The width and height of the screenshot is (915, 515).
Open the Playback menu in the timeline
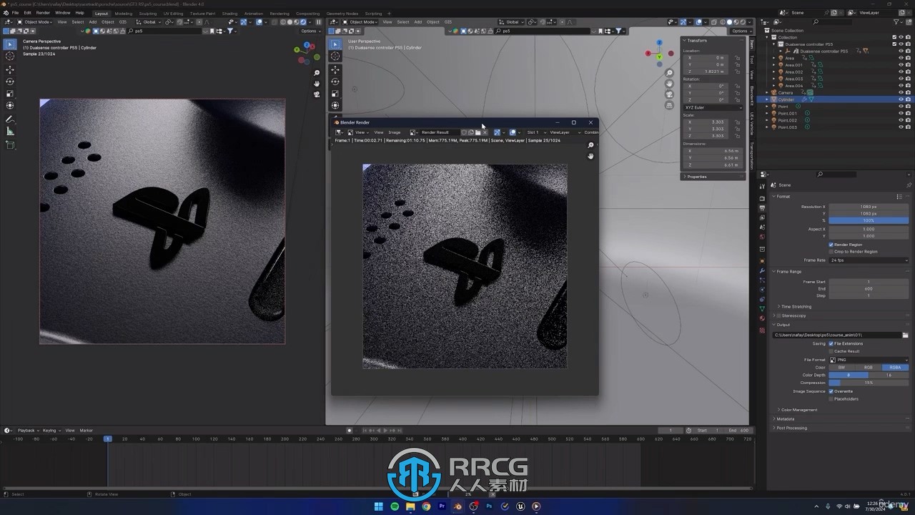27,431
